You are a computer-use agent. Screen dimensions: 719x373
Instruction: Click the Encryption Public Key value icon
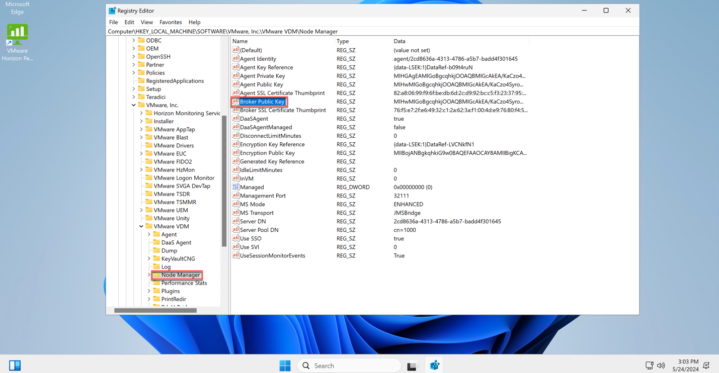(235, 153)
